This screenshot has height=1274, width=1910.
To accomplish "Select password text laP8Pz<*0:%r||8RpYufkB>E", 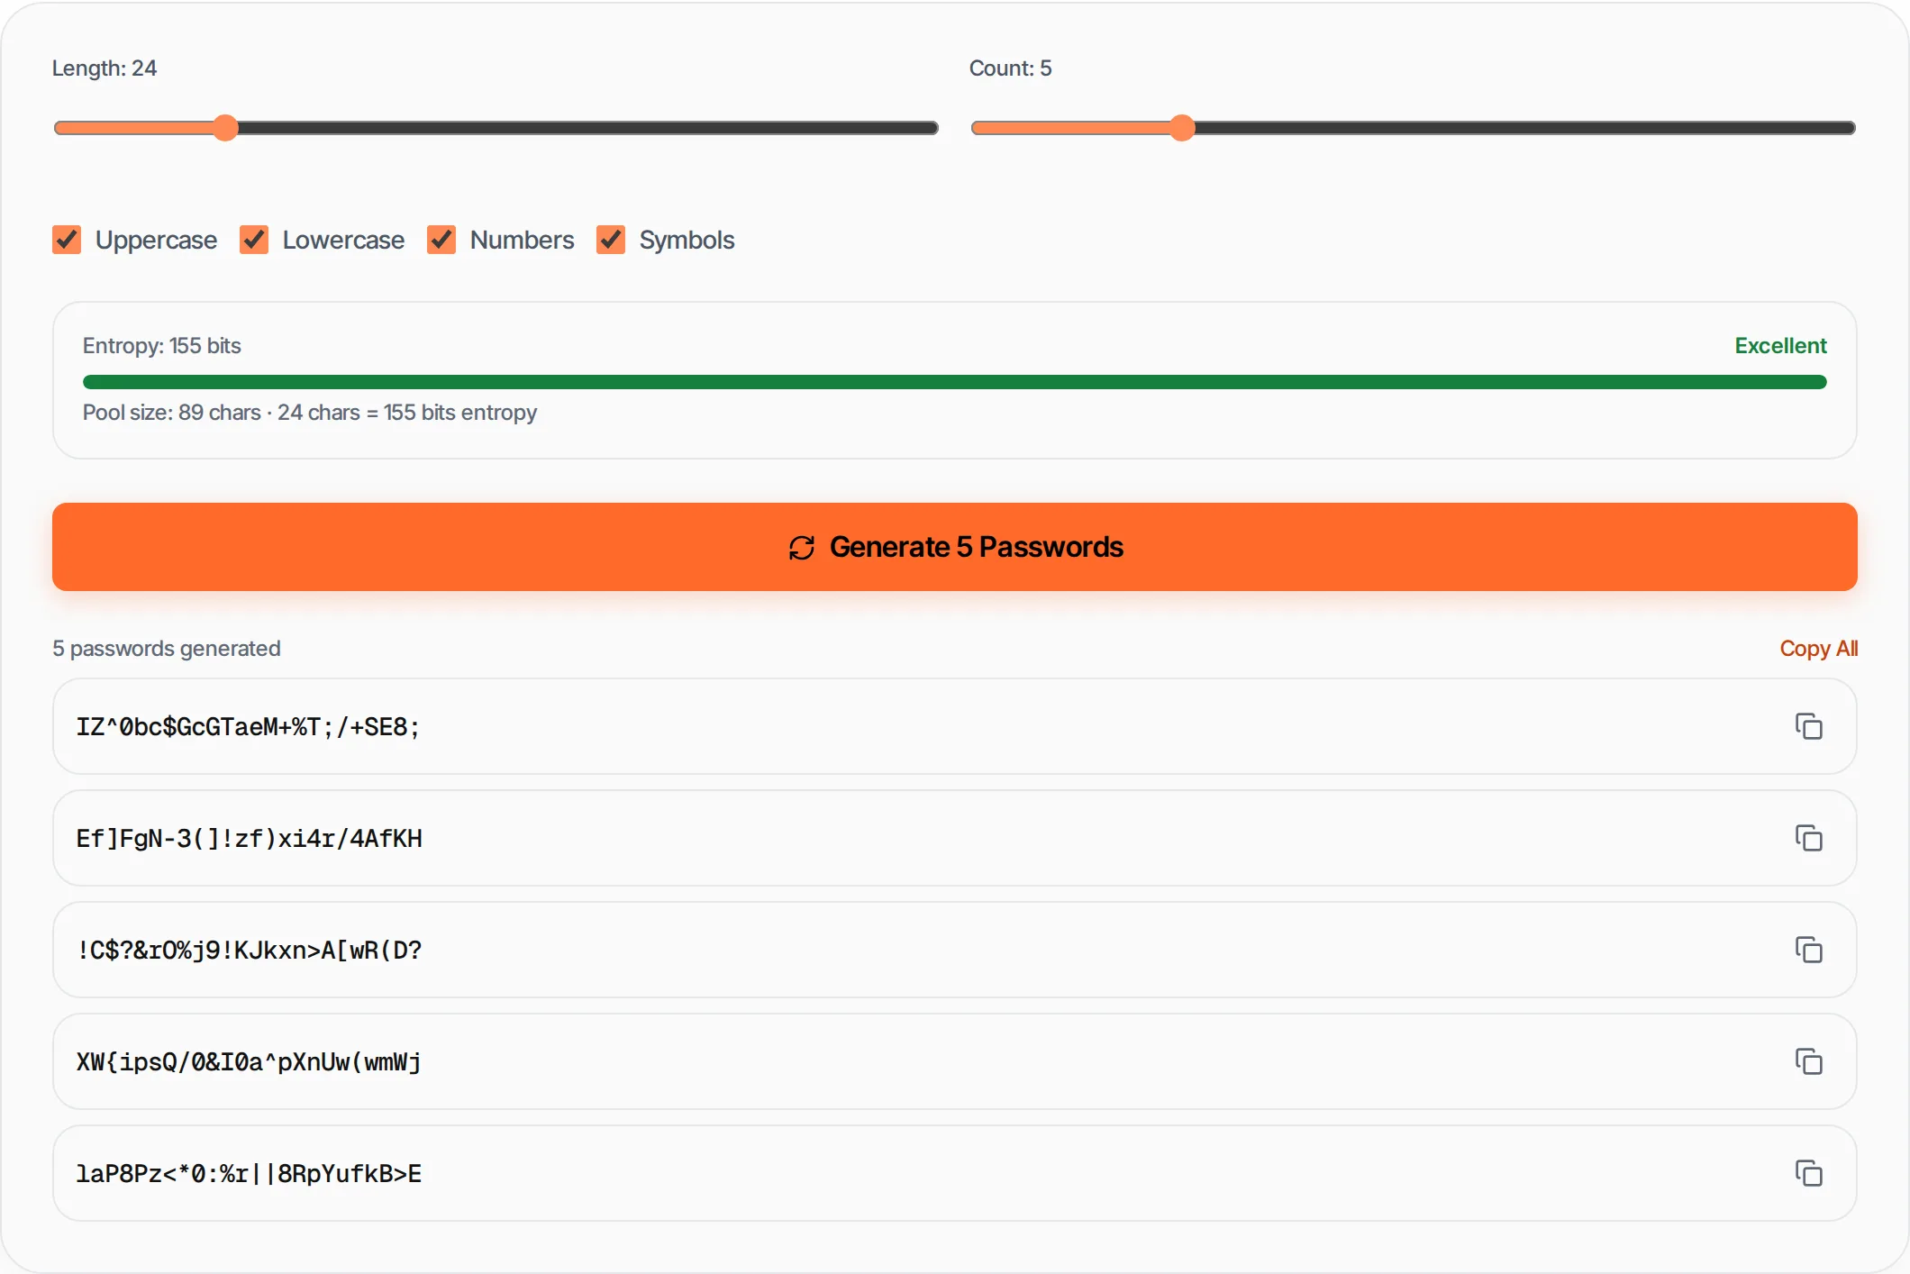I will click(249, 1174).
